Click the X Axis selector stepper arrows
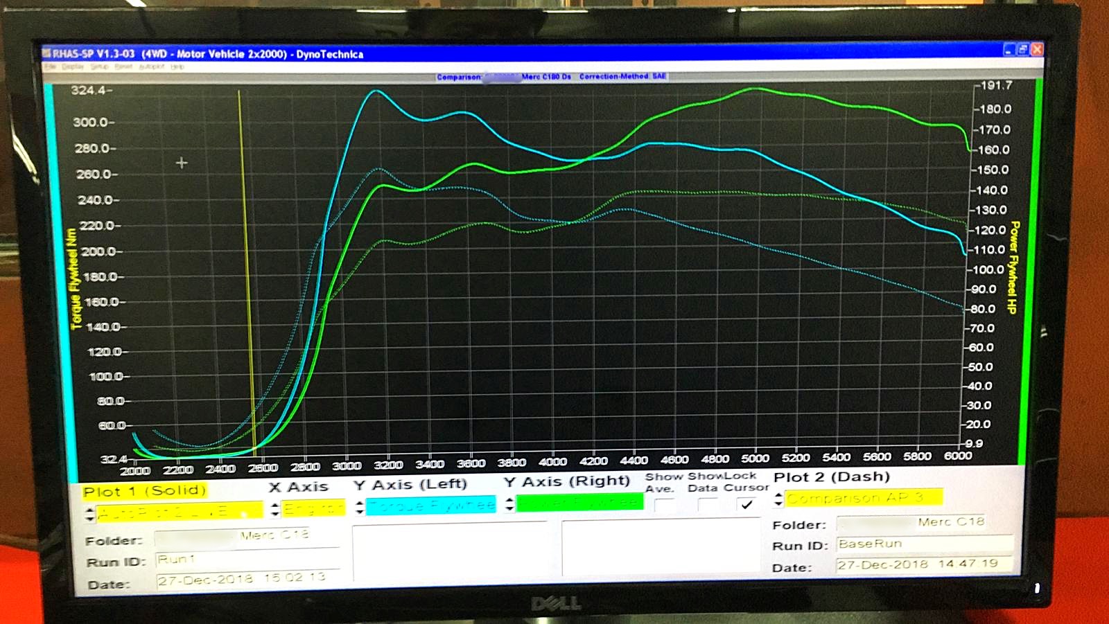The image size is (1109, 624). (275, 510)
